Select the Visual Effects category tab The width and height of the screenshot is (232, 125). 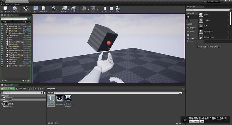pyautogui.click(x=191, y=28)
